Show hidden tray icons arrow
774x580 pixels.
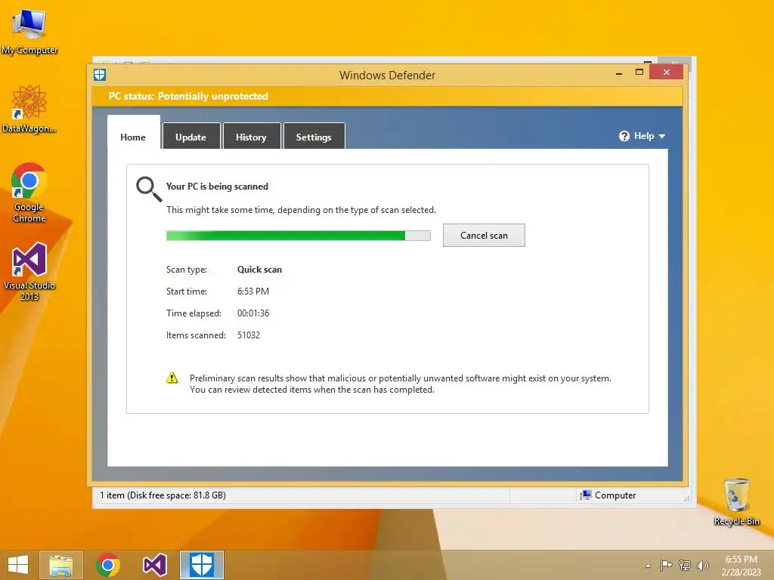(x=648, y=566)
